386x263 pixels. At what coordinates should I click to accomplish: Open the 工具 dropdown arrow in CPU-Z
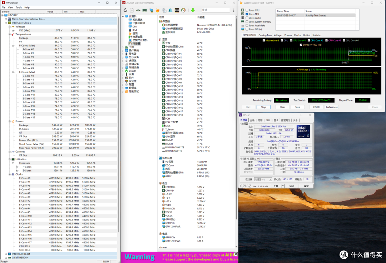(283, 186)
